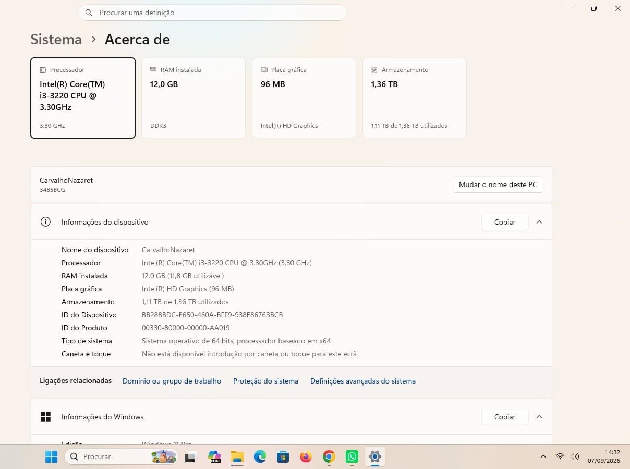
Task: Focus the Procurar uma definição search field
Action: [213, 13]
